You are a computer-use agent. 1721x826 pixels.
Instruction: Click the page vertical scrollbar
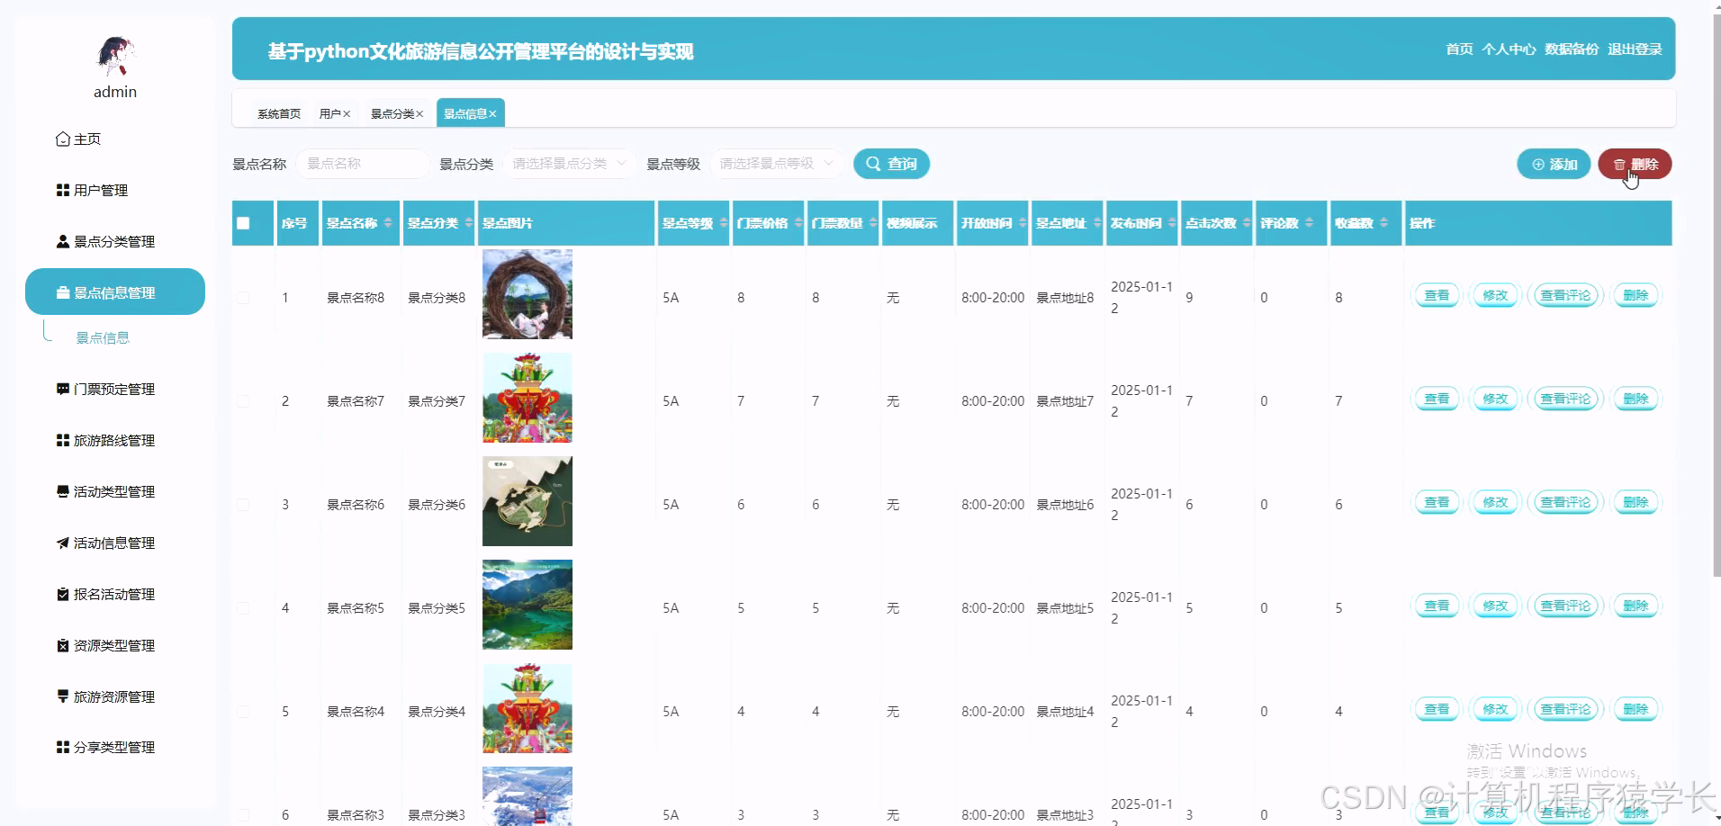pyautogui.click(x=1716, y=297)
